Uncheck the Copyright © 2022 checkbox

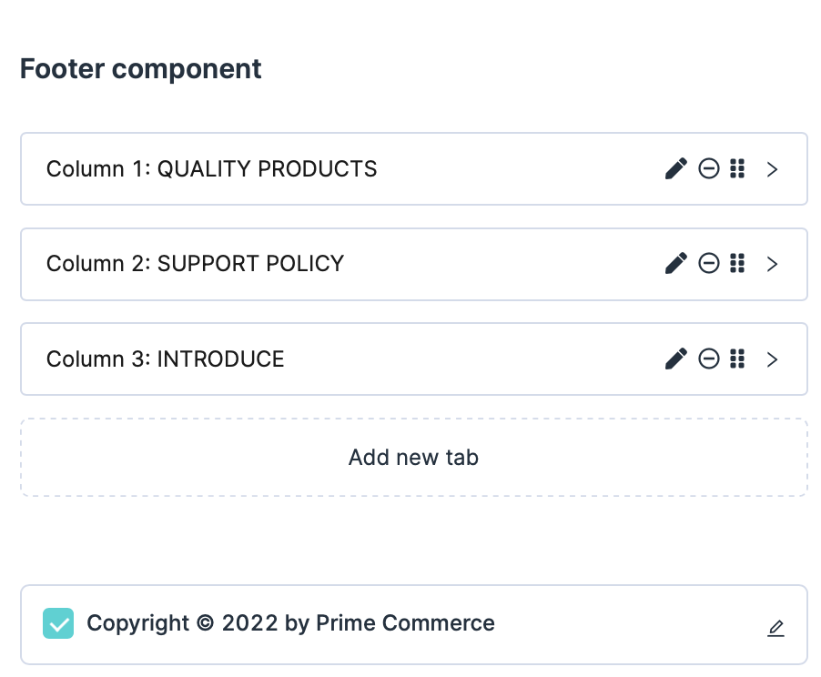coord(58,624)
